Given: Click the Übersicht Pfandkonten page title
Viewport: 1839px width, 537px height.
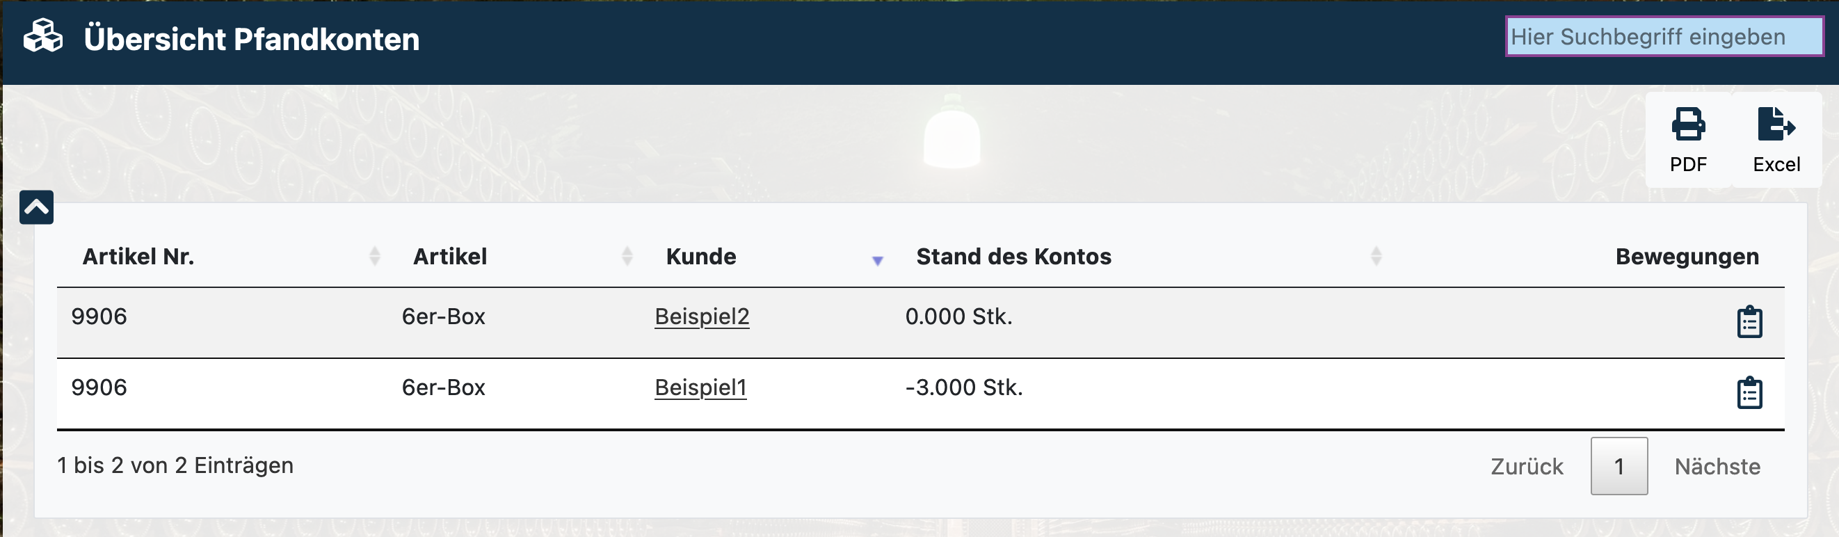Looking at the screenshot, I should point(251,38).
